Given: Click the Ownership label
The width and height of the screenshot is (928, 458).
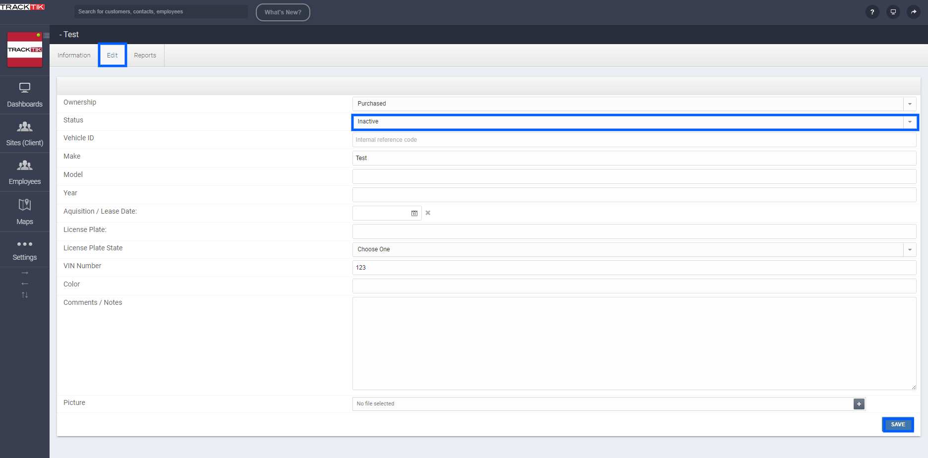Looking at the screenshot, I should [x=80, y=102].
